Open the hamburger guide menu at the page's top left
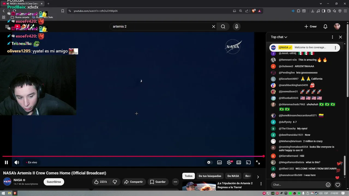The width and height of the screenshot is (349, 196). coord(7,26)
